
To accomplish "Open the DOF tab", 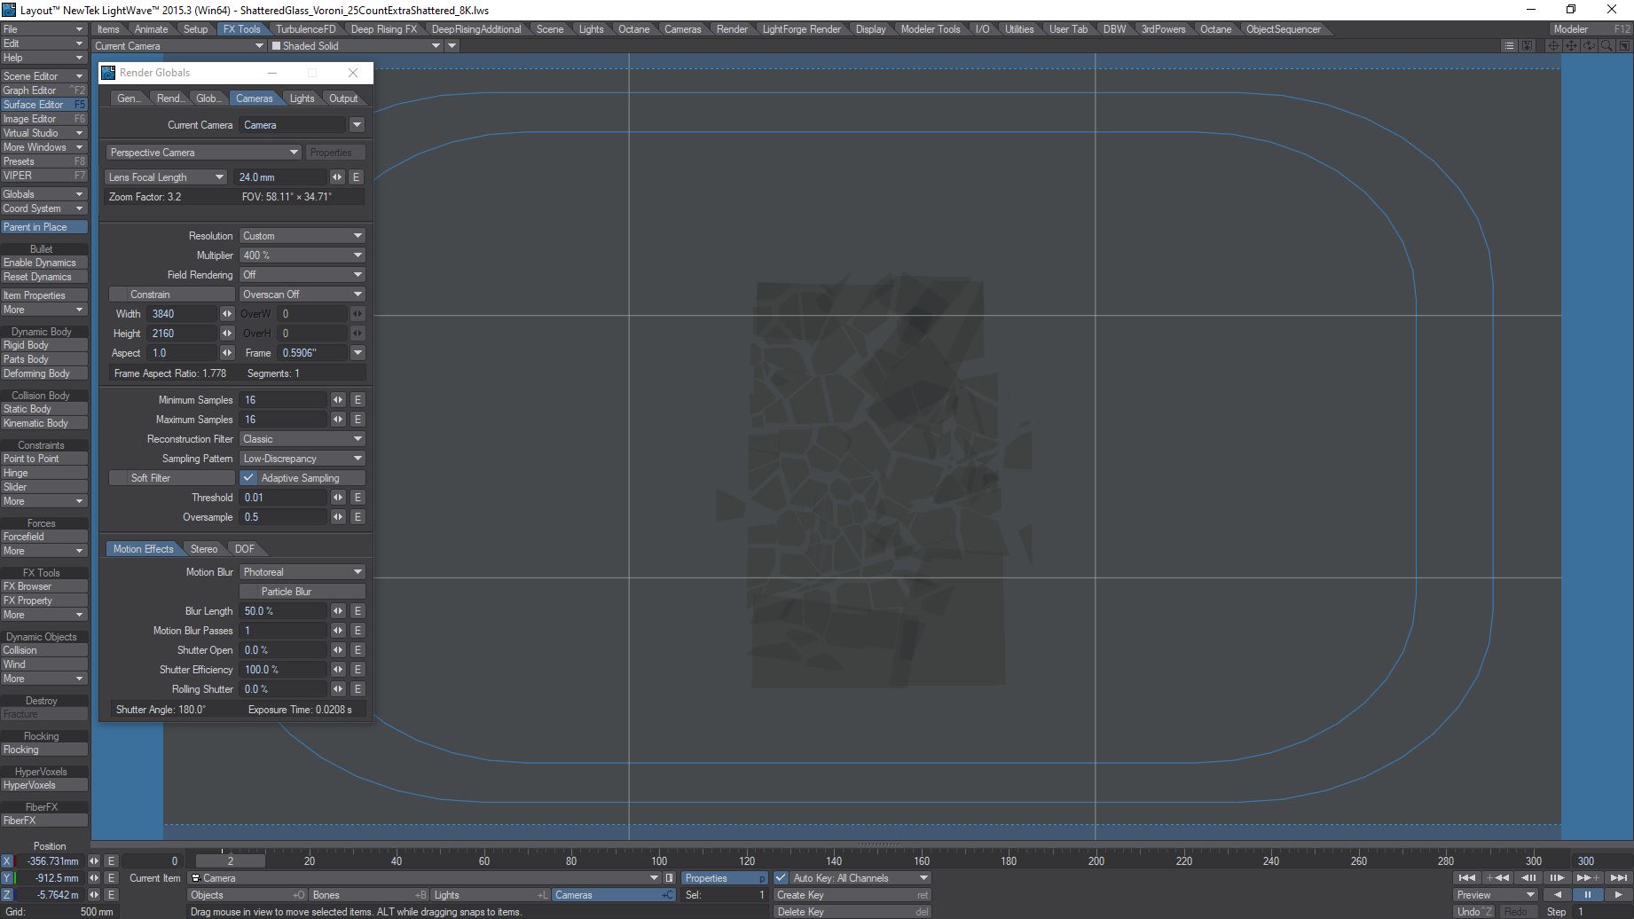I will [x=245, y=549].
